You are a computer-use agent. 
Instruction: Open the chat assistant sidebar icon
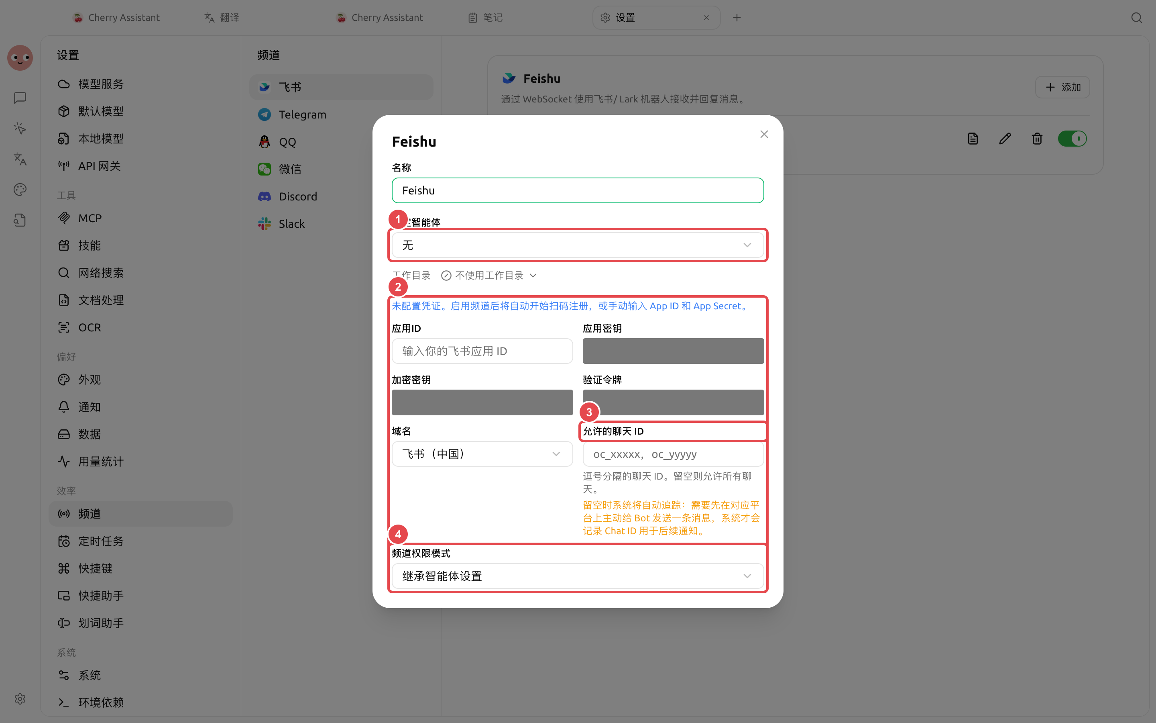coord(20,98)
